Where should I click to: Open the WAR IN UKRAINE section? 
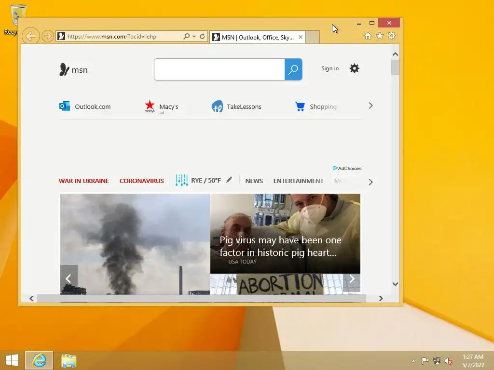coord(84,181)
